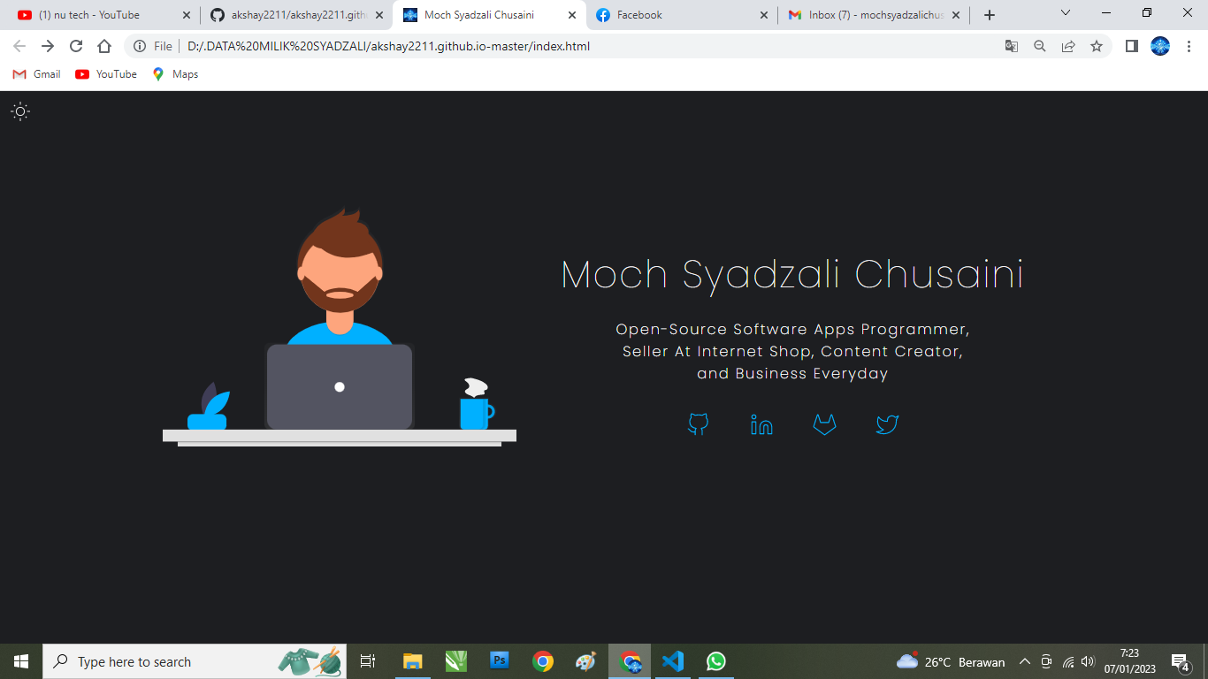Click the Translate page icon in address bar

pos(1012,46)
